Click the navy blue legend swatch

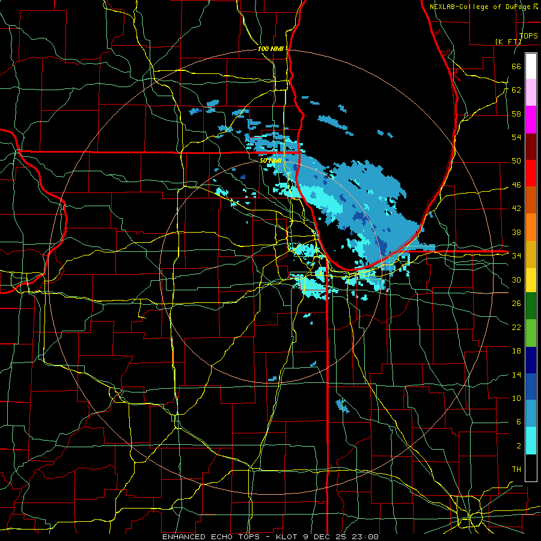point(531,360)
